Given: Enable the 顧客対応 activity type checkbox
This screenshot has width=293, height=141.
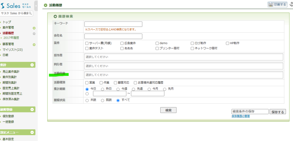Looking at the screenshot, I should (116, 83).
